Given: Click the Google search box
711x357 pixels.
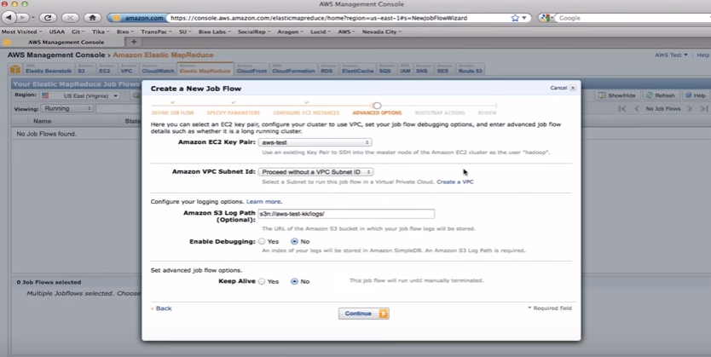Looking at the screenshot, I should 633,18.
